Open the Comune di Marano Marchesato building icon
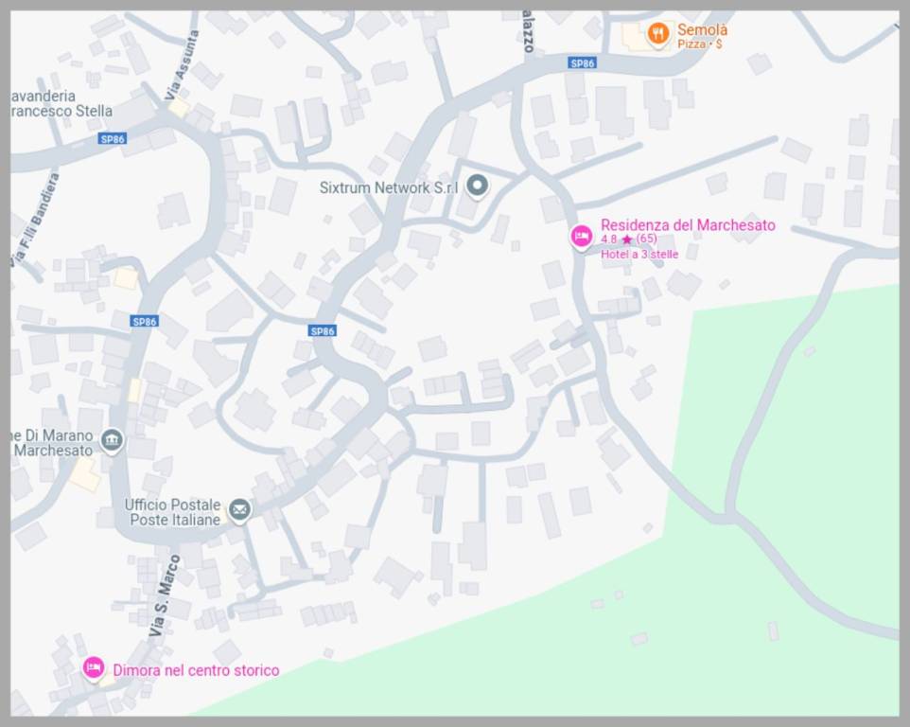 point(113,440)
